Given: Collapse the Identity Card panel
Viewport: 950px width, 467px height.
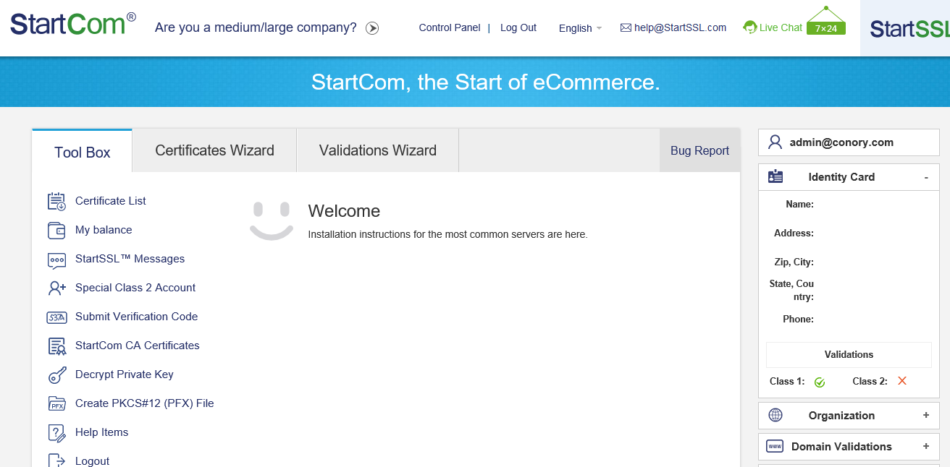Looking at the screenshot, I should pos(926,177).
